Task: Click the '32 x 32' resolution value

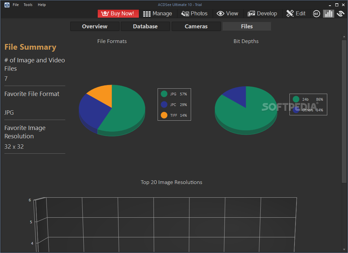Action: 14,147
